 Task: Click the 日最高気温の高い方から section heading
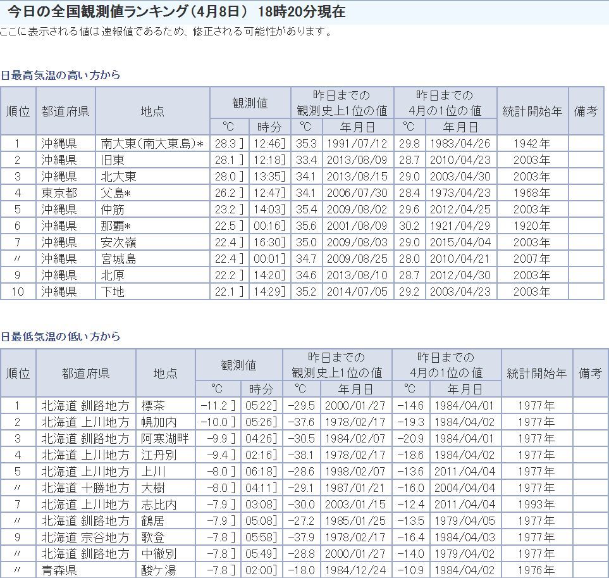pos(61,75)
